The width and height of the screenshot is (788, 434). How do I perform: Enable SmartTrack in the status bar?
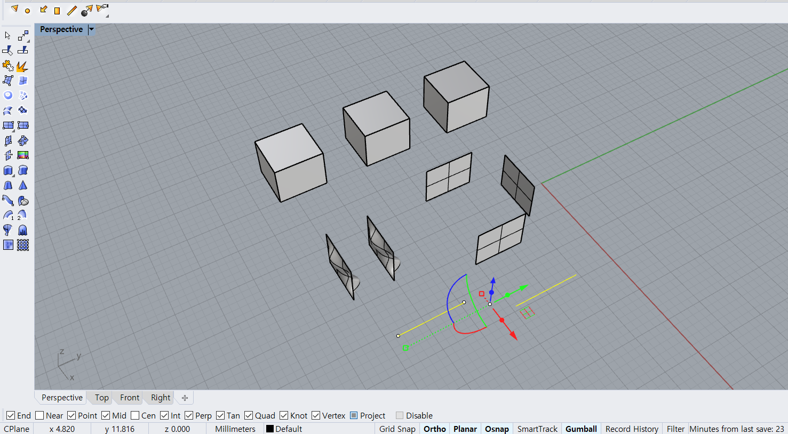click(537, 429)
